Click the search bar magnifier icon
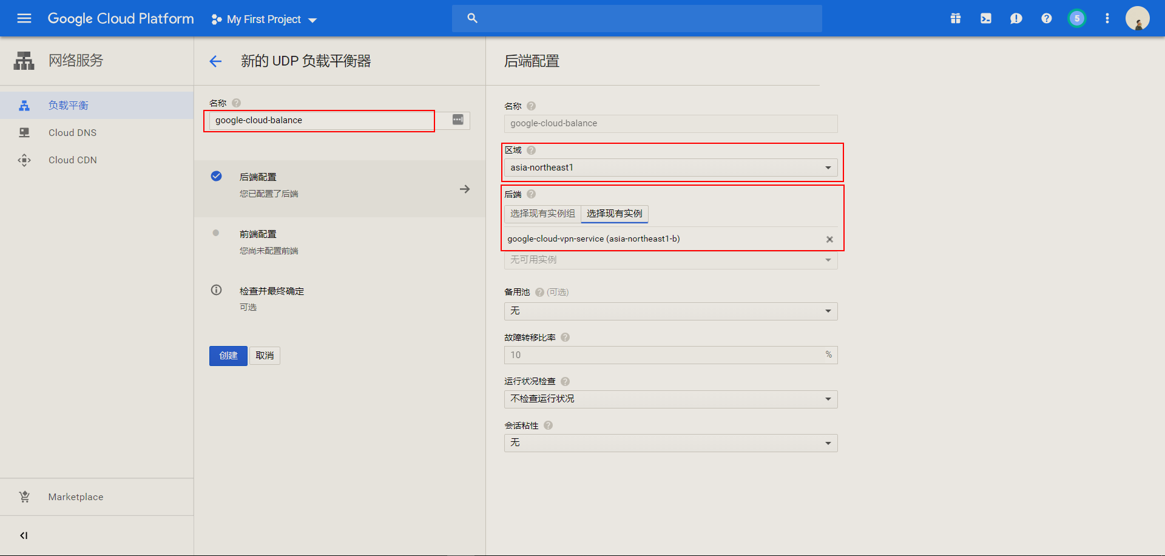Viewport: 1165px width, 556px height. pos(472,18)
